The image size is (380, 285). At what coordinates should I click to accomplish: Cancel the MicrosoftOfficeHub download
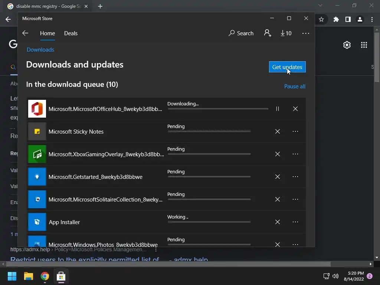[x=295, y=109]
